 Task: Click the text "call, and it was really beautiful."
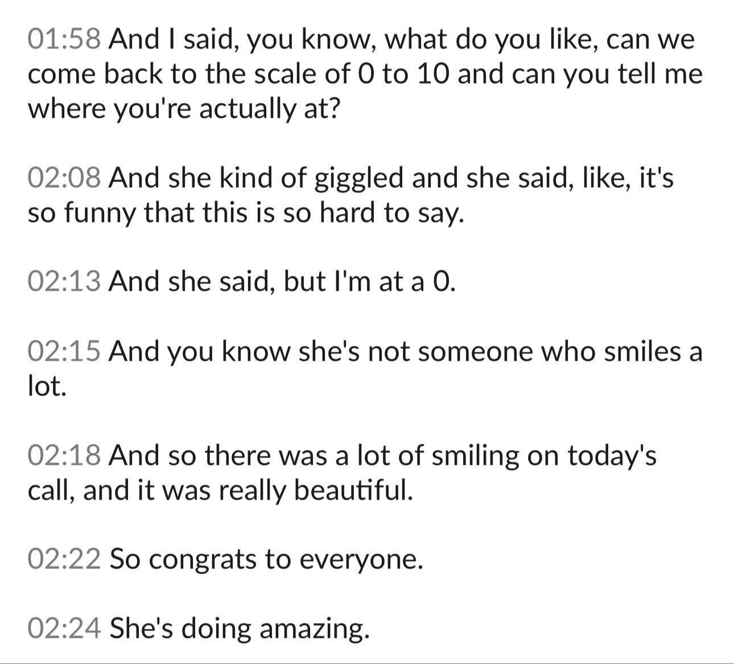[220, 490]
